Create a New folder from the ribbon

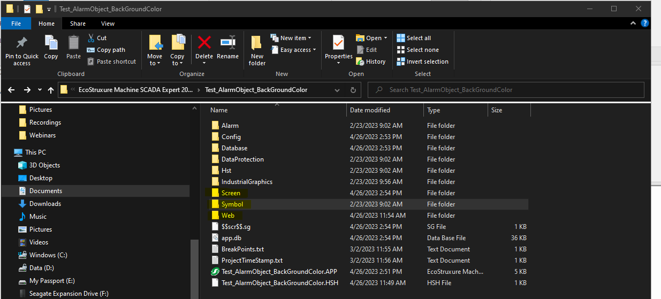click(257, 51)
